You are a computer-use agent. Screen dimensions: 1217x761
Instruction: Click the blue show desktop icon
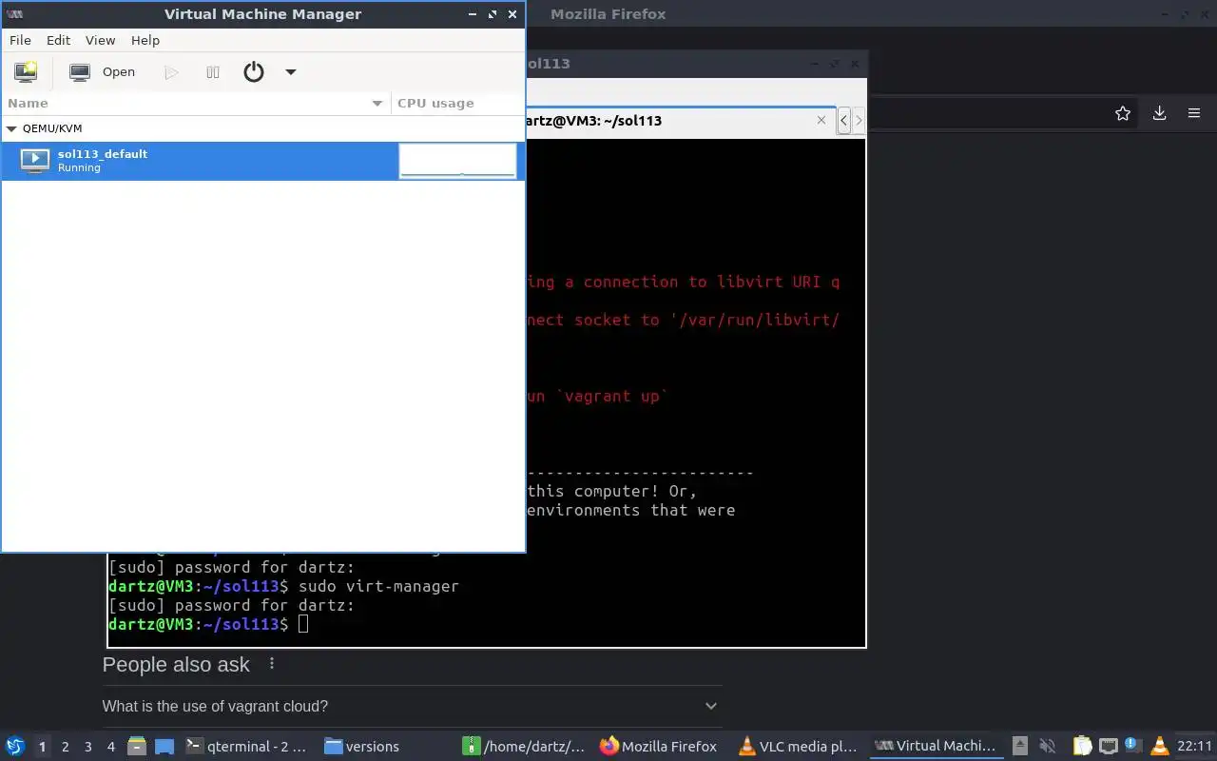point(164,747)
